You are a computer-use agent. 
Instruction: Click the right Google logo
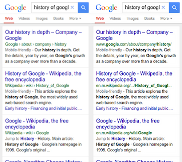106,8
